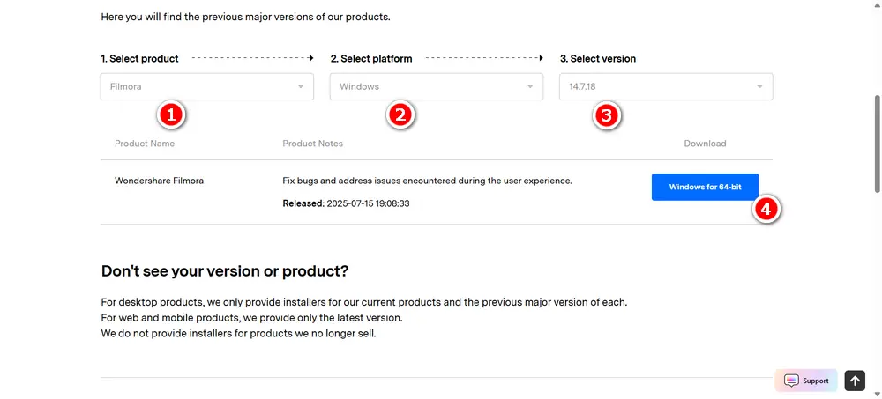
Task: Open the Filmora product dropdown
Action: click(207, 86)
